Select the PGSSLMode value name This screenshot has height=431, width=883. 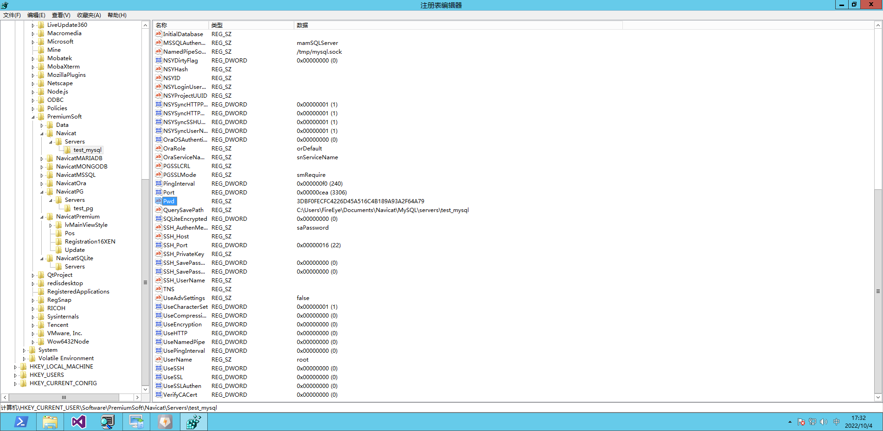(179, 175)
